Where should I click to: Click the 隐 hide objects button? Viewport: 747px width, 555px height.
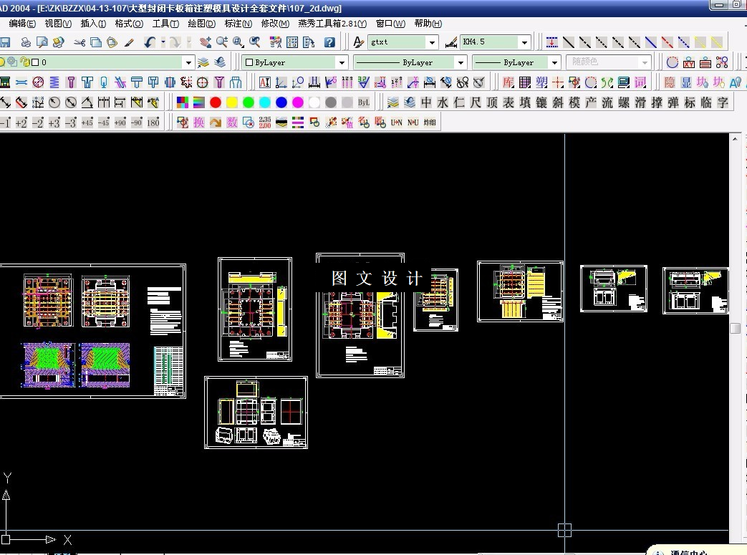point(670,82)
